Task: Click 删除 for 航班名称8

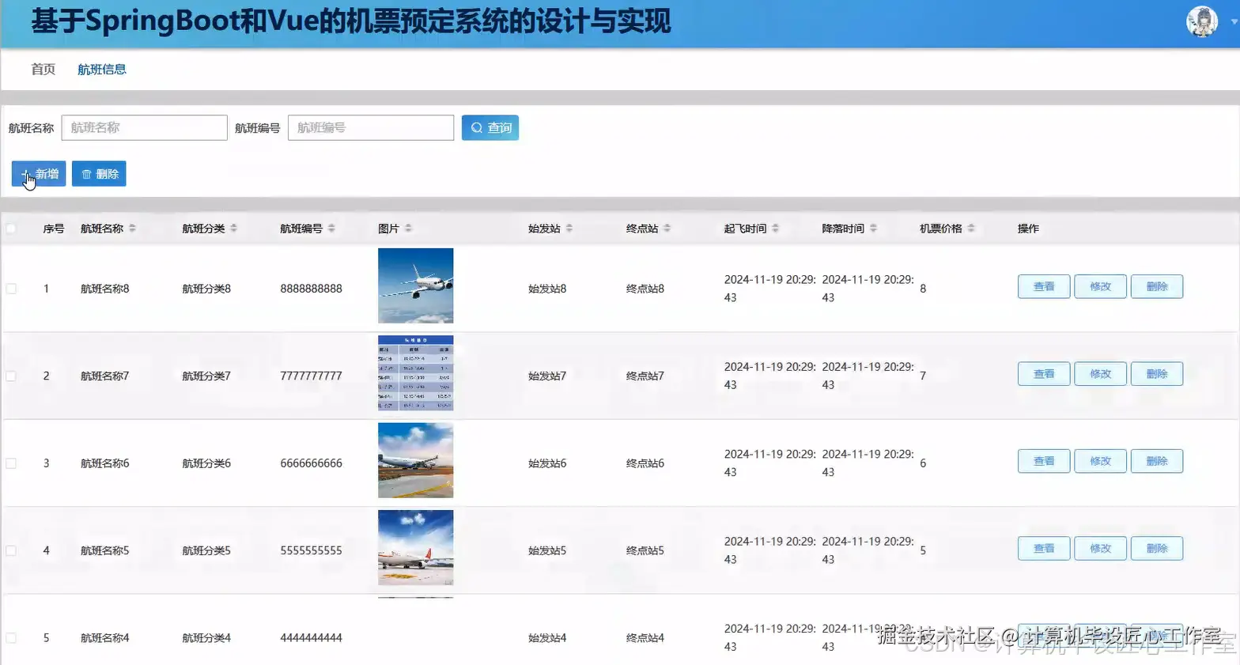Action: (x=1157, y=286)
